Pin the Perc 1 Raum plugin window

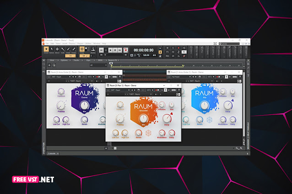[x=179, y=90]
